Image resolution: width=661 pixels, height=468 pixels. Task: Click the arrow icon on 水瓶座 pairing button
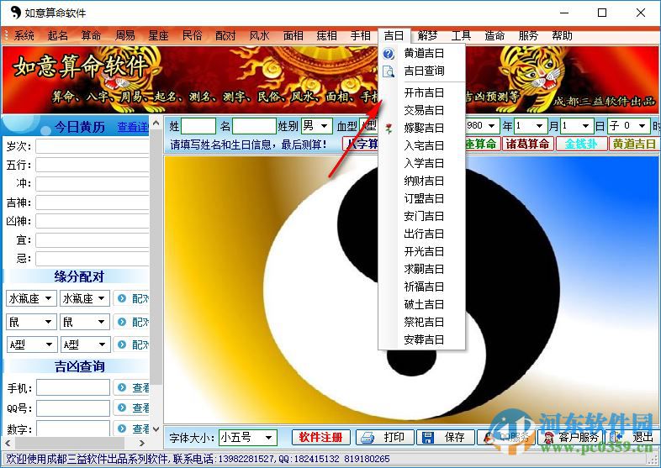(122, 298)
